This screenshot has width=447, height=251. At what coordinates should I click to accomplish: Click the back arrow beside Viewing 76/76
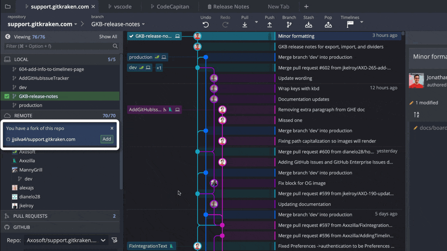[x=8, y=37]
